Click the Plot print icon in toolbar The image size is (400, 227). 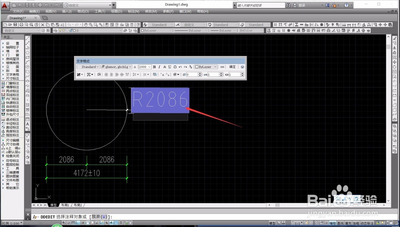click(22, 25)
